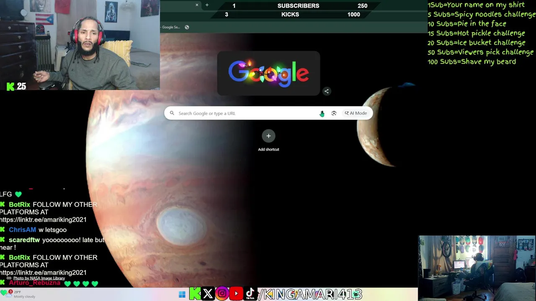Click the /KINGAMARI413 handle text

[310, 294]
